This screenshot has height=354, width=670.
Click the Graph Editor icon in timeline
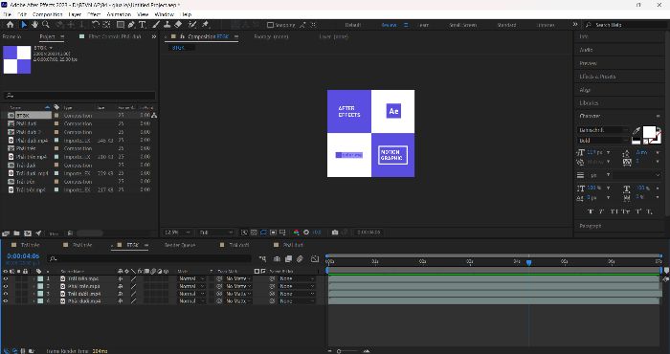tap(315, 258)
